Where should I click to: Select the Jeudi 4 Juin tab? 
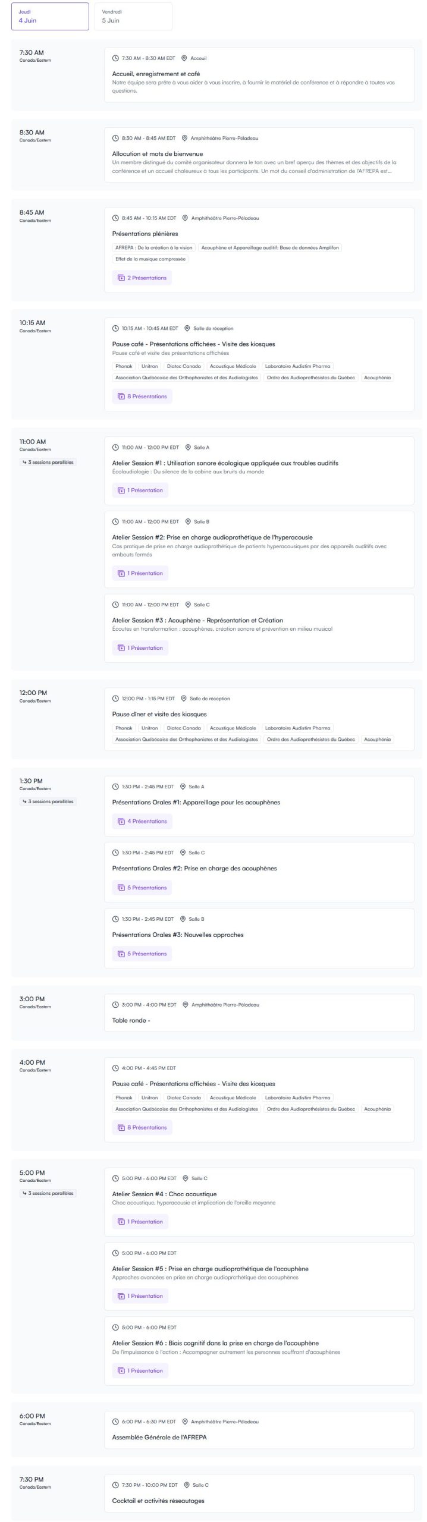pos(50,17)
